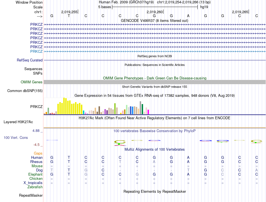Select the Zebrafish alignment row label
The width and height of the screenshot is (266, 202).
pyautogui.click(x=35, y=187)
